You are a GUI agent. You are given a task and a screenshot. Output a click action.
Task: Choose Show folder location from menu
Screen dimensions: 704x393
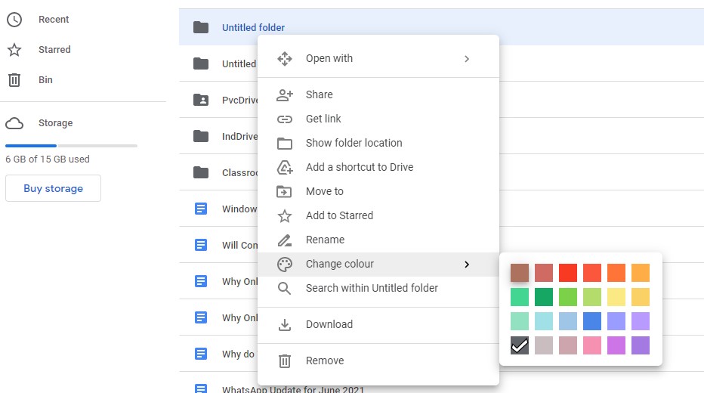tap(354, 143)
